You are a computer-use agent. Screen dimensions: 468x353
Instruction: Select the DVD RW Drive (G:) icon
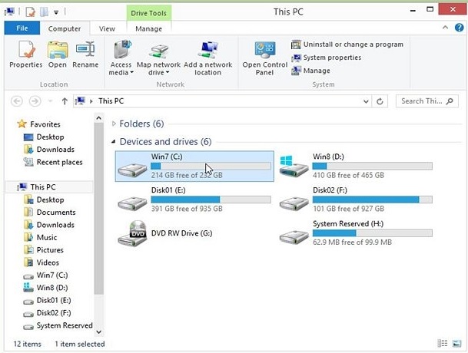132,233
